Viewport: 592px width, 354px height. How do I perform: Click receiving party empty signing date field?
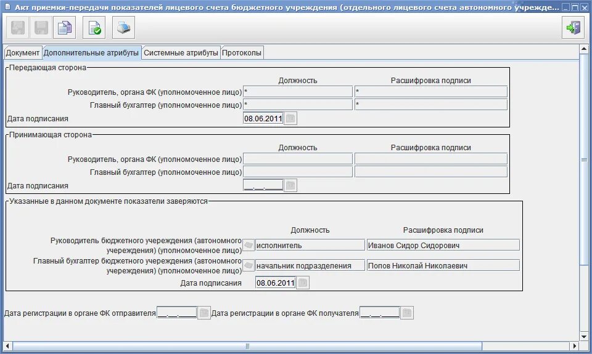click(263, 185)
